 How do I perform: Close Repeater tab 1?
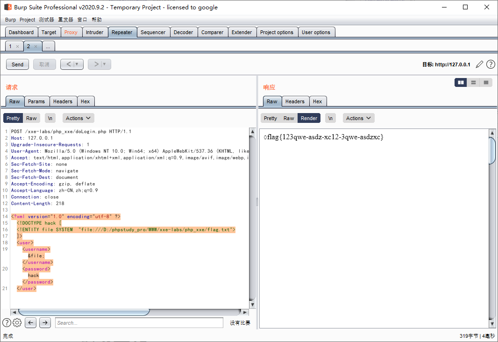point(17,46)
